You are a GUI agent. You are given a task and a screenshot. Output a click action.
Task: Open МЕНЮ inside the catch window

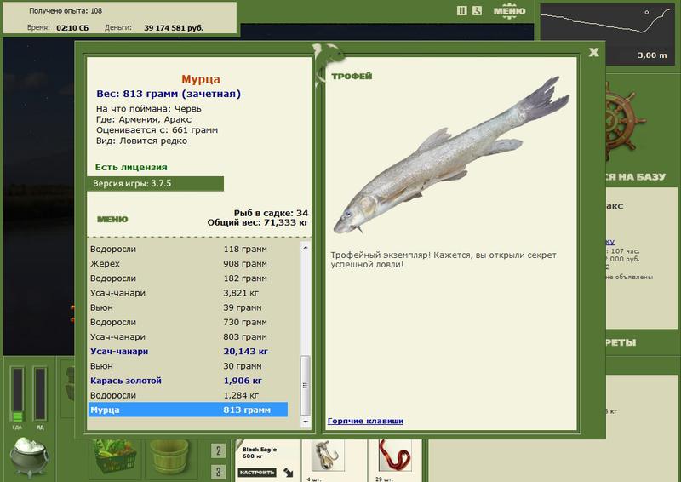pos(112,219)
